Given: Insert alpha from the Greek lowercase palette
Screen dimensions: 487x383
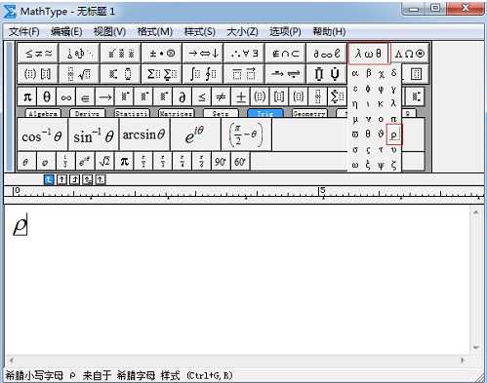Looking at the screenshot, I should (355, 73).
